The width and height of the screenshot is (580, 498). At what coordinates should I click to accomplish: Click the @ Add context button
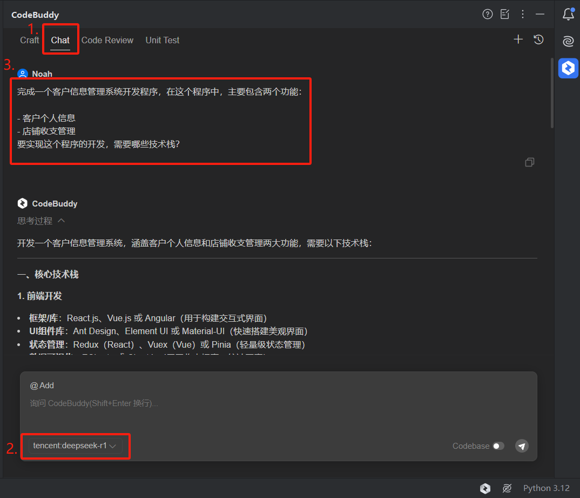click(42, 386)
